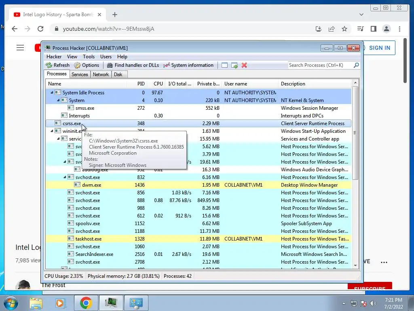Collapse the System process node
414x311 pixels.
pos(58,100)
